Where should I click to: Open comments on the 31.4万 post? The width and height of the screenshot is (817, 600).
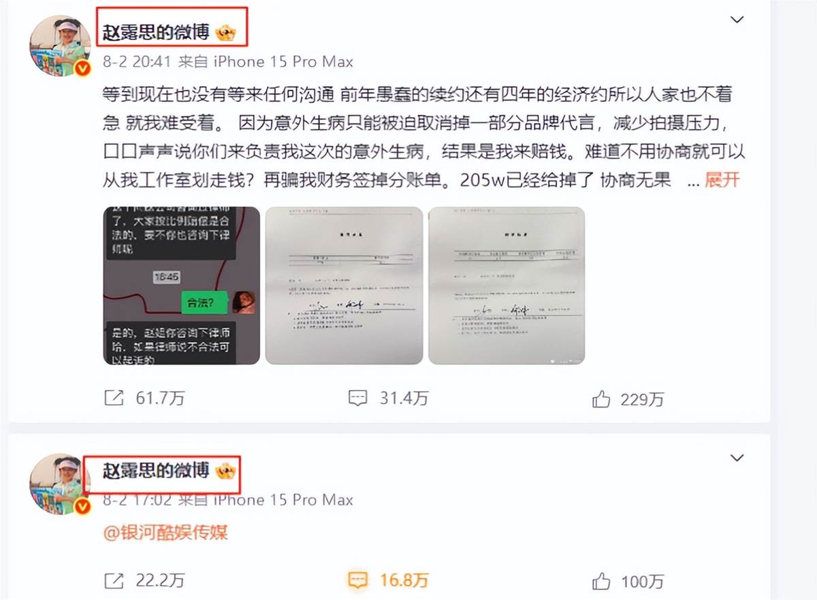357,399
